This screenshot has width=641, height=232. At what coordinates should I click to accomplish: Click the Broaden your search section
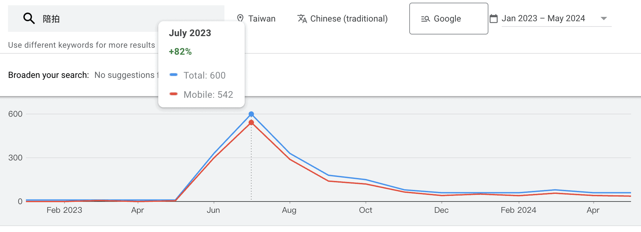[x=48, y=75]
